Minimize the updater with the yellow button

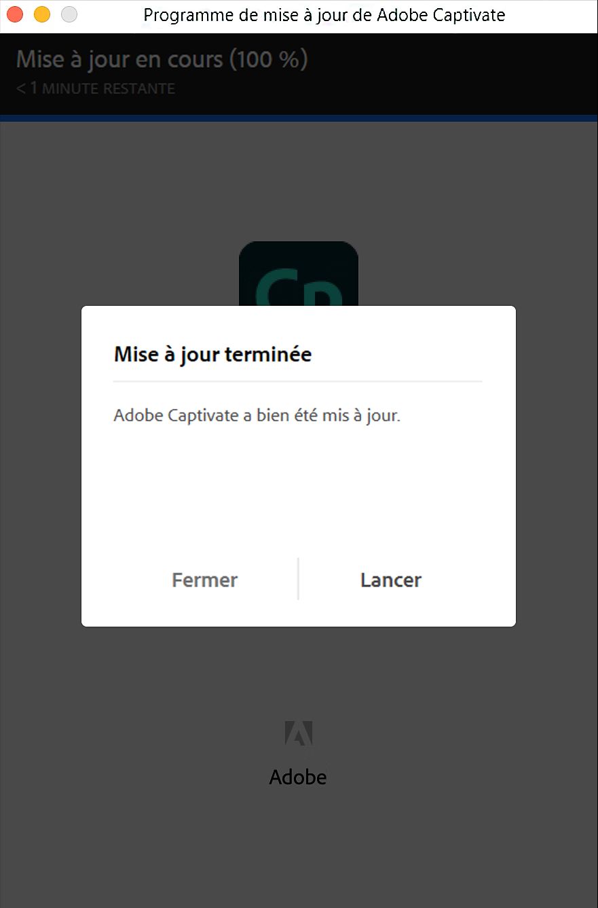pyautogui.click(x=42, y=14)
